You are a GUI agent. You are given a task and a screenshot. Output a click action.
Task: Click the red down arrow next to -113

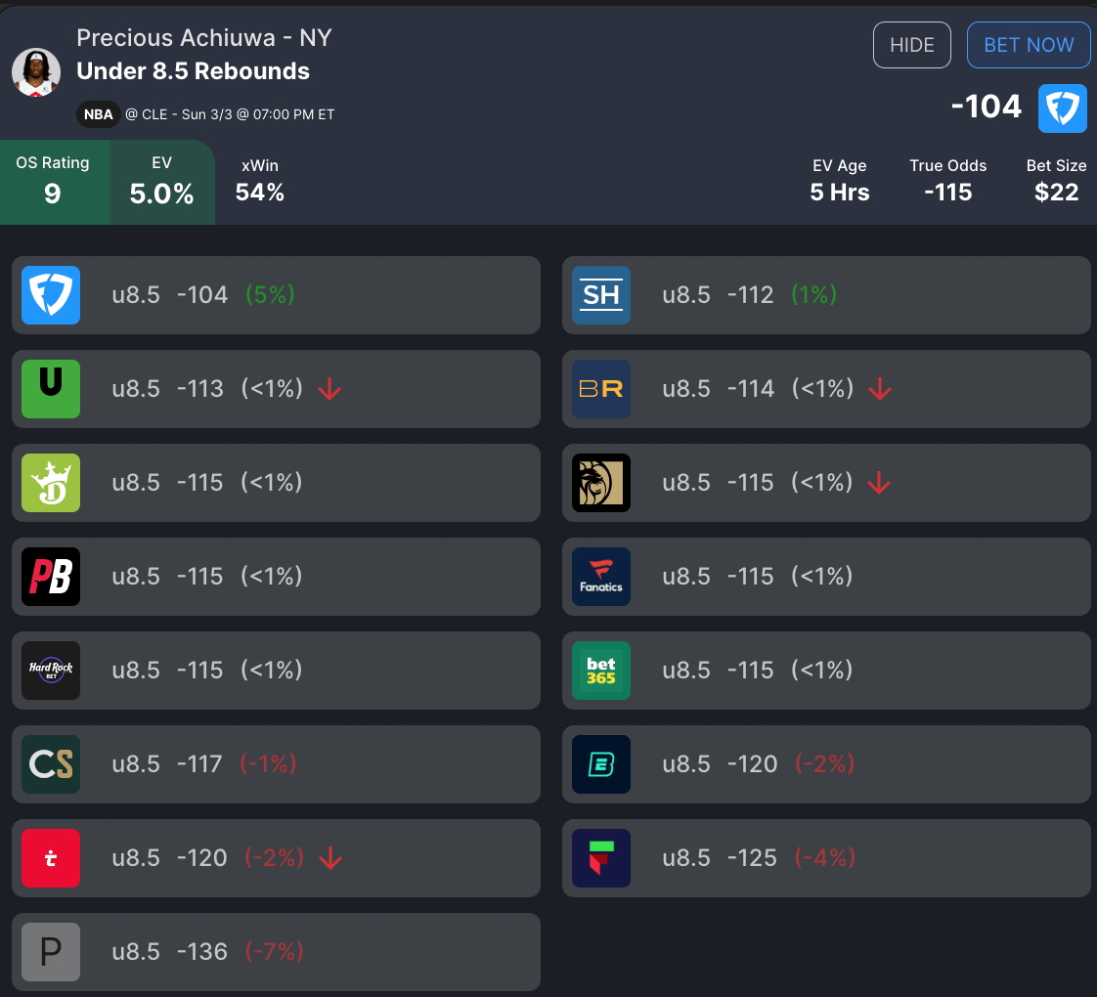329,389
